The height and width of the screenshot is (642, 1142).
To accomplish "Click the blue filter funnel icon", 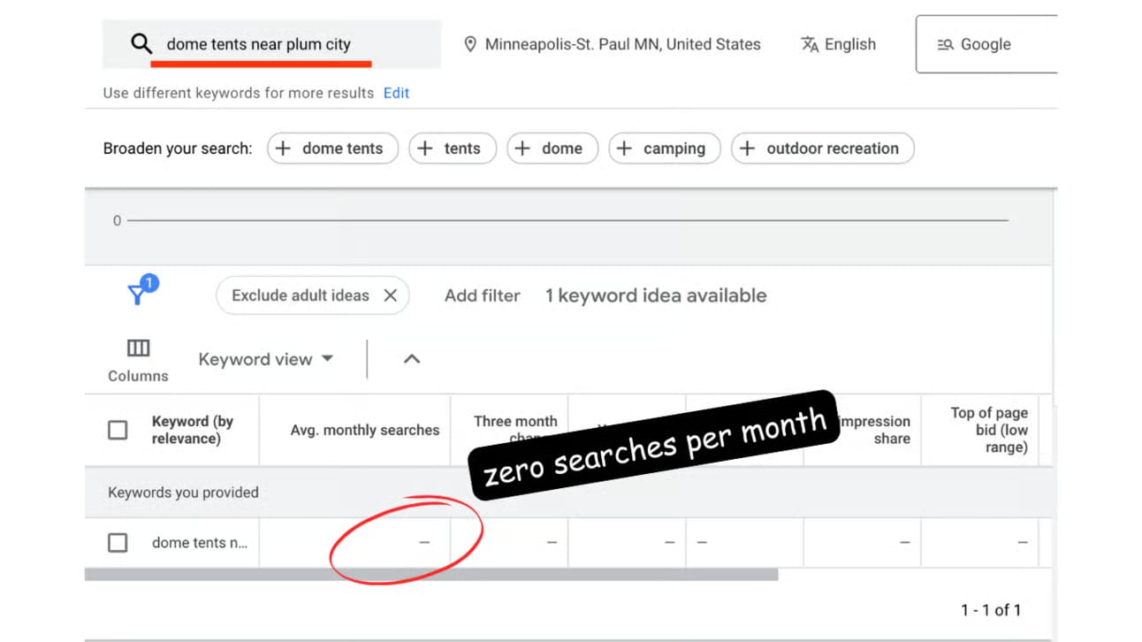I will [x=138, y=294].
